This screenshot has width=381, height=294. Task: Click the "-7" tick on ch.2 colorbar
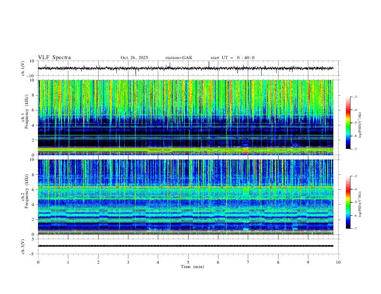tap(355, 229)
